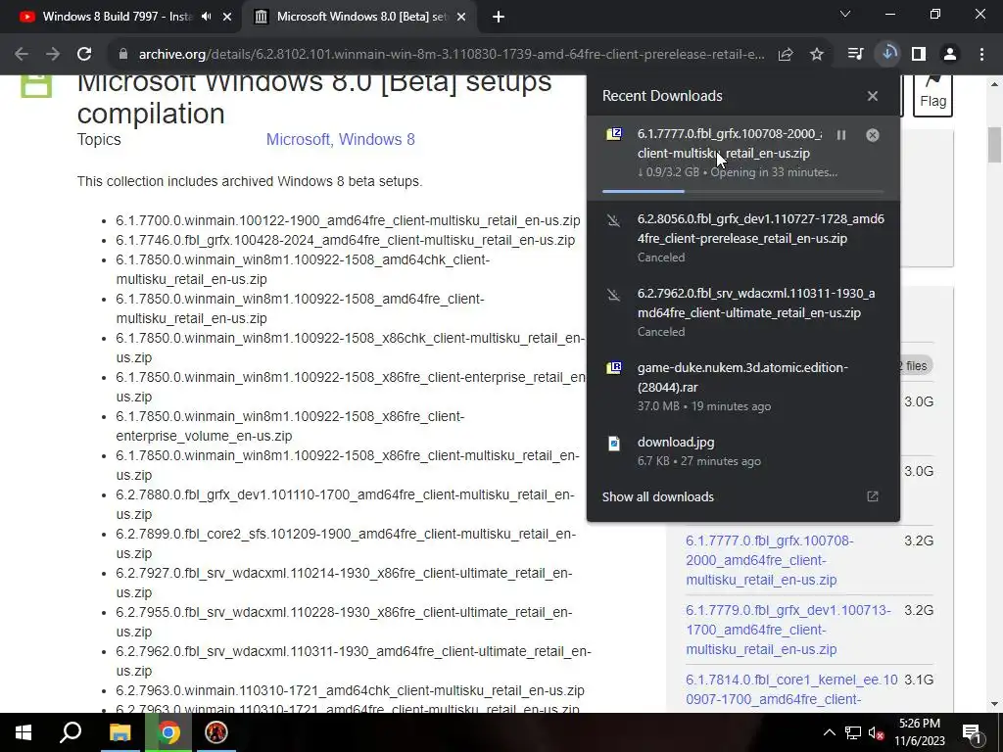Open Windows taskbar search
This screenshot has height=752, width=1003.
[x=71, y=732]
